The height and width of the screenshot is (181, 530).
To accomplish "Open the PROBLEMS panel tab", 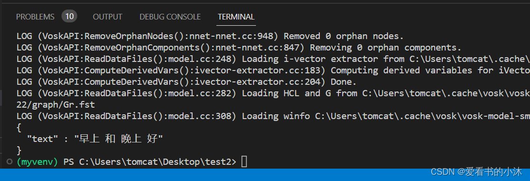I will [35, 17].
